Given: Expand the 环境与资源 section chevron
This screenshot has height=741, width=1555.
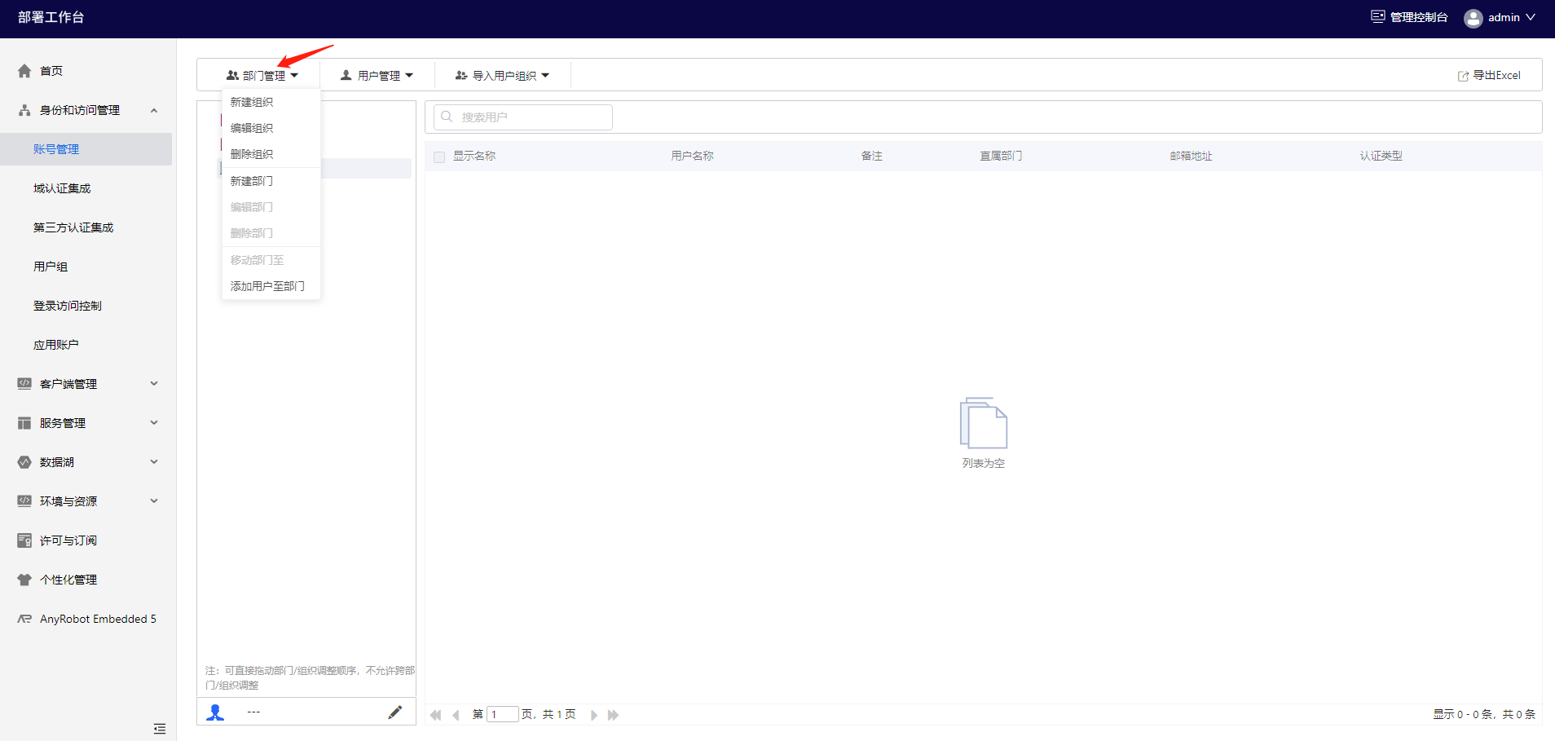Looking at the screenshot, I should [154, 501].
